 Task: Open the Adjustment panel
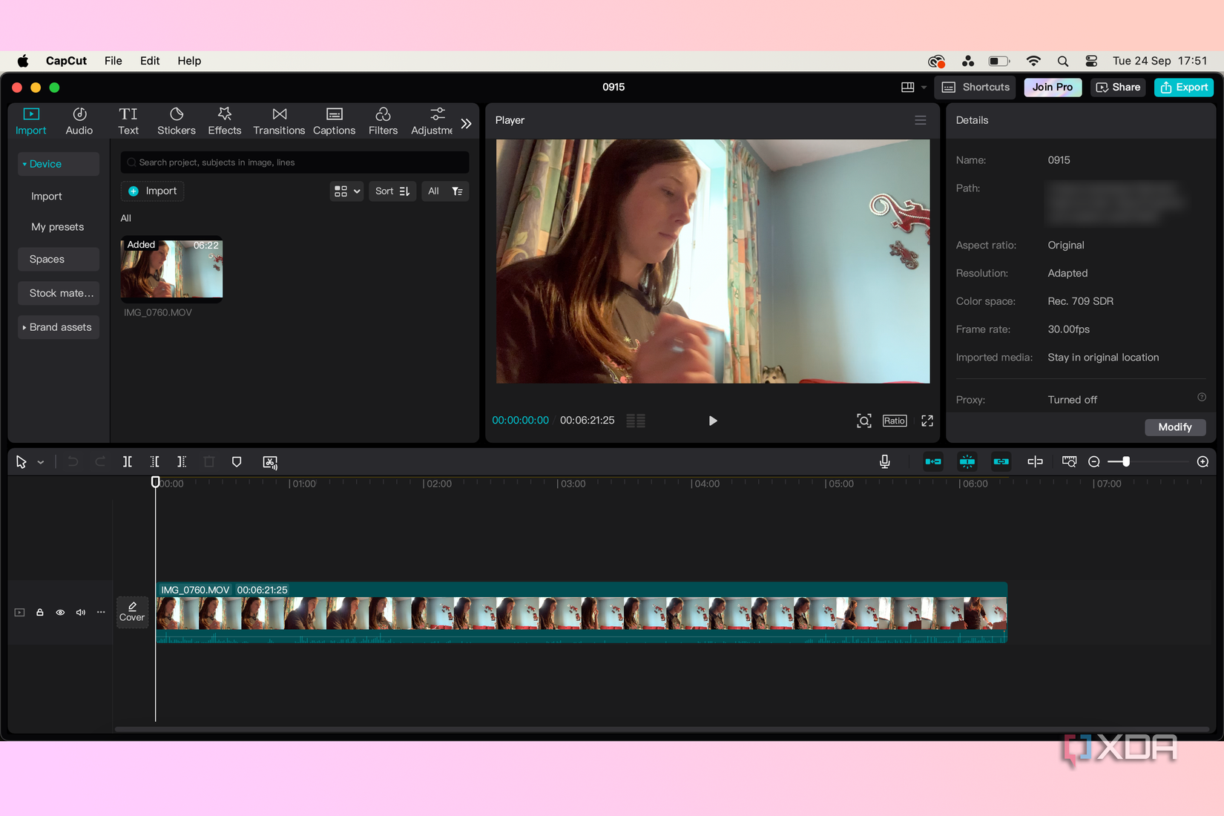pyautogui.click(x=432, y=121)
